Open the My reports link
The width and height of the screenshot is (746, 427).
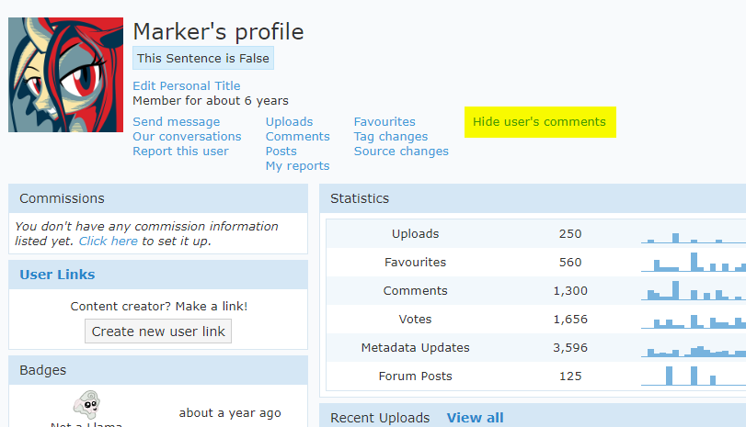click(297, 166)
